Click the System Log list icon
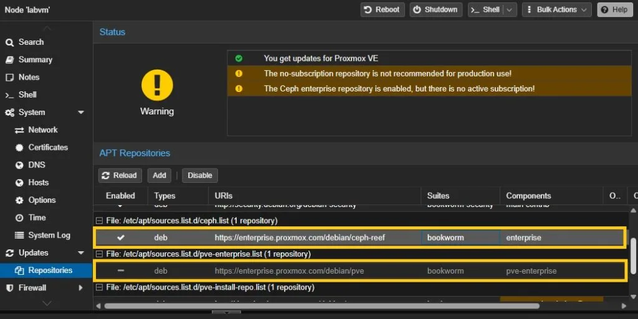This screenshot has height=319, width=638. click(x=19, y=236)
